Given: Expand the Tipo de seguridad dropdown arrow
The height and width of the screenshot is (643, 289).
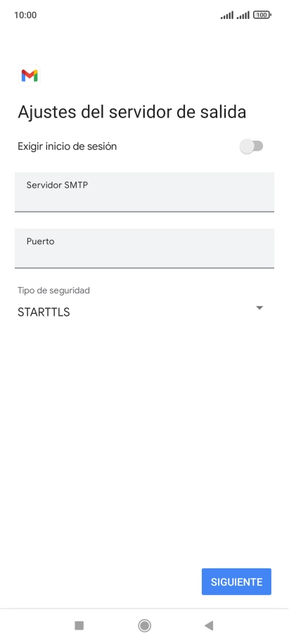Looking at the screenshot, I should pos(259,308).
